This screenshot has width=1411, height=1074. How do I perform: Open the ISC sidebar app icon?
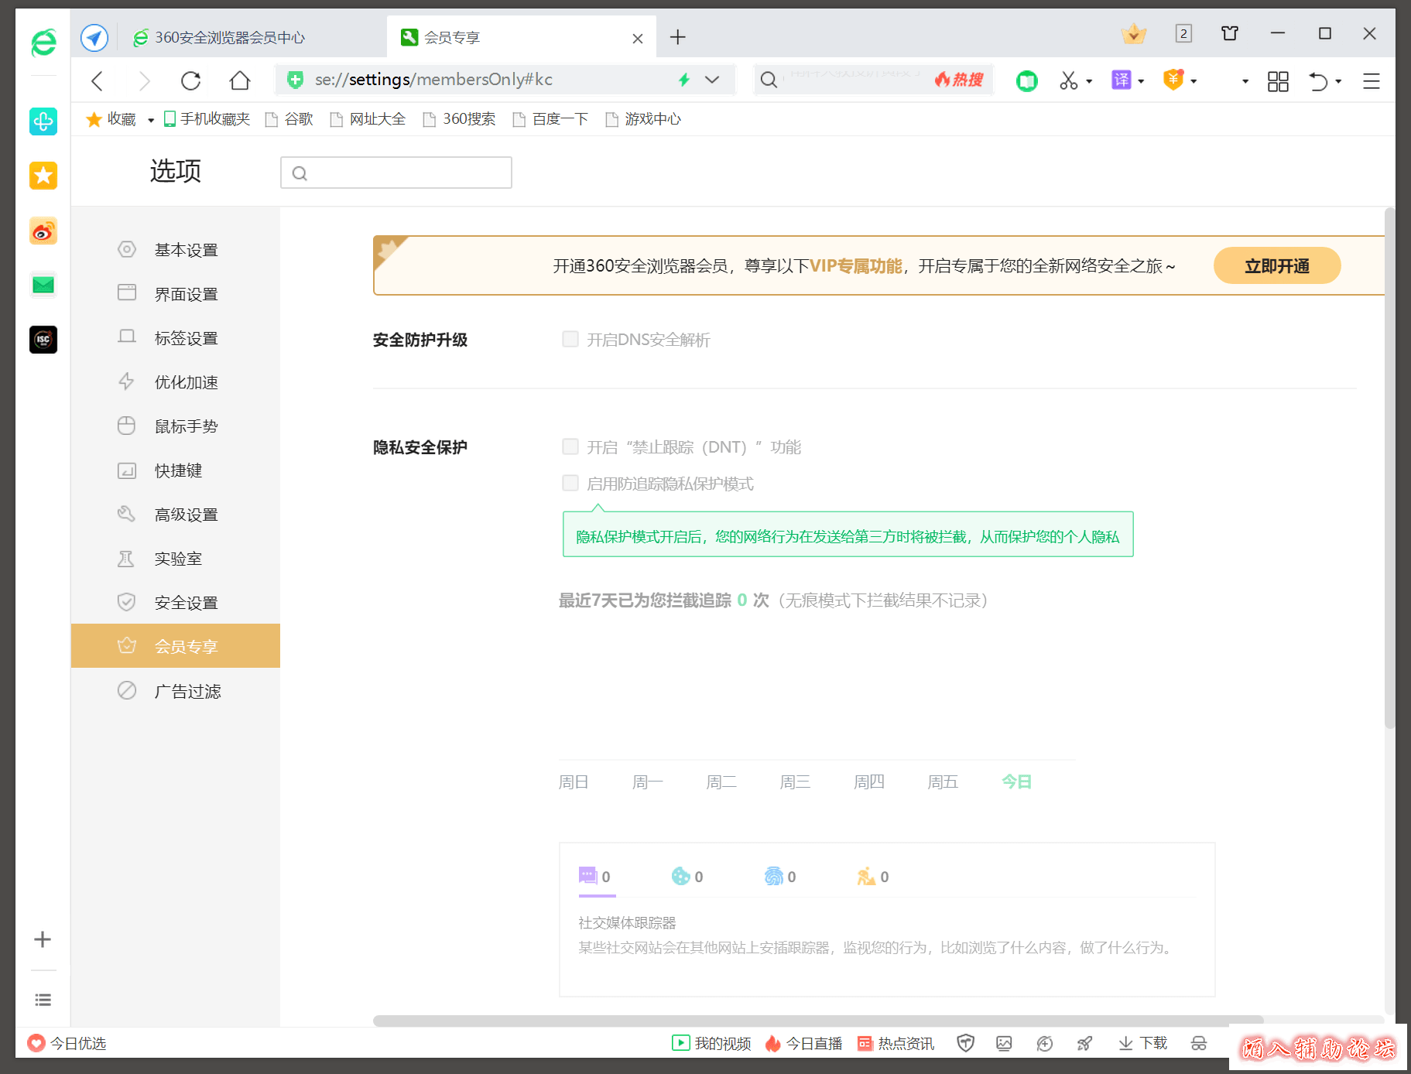[x=43, y=339]
